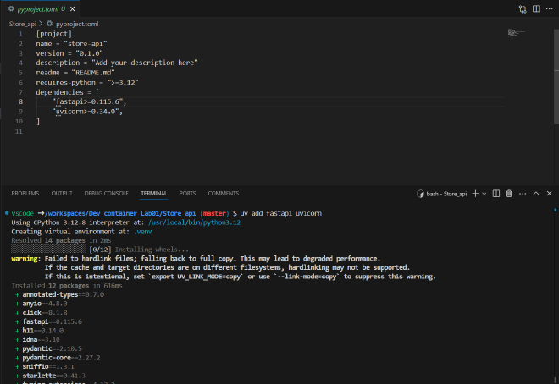Viewport: 559px width, 384px height.
Task: Click the editor vertical scrollbar
Action: tap(556, 76)
